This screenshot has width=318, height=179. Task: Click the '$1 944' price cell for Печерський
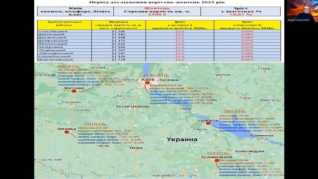click(x=118, y=47)
